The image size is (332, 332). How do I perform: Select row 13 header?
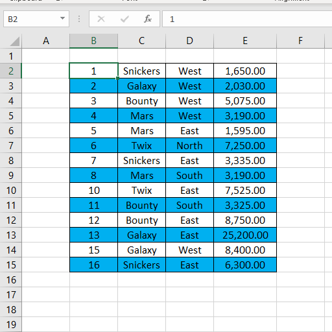tap(11, 235)
